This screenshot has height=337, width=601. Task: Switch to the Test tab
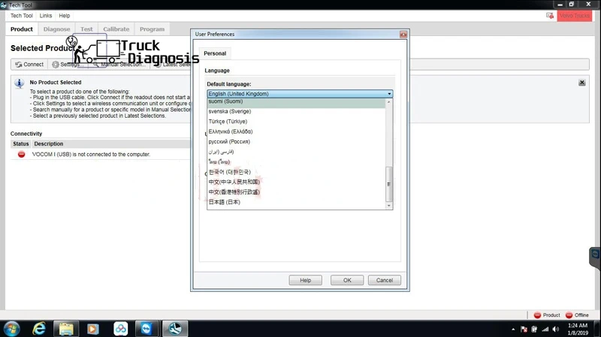(86, 29)
